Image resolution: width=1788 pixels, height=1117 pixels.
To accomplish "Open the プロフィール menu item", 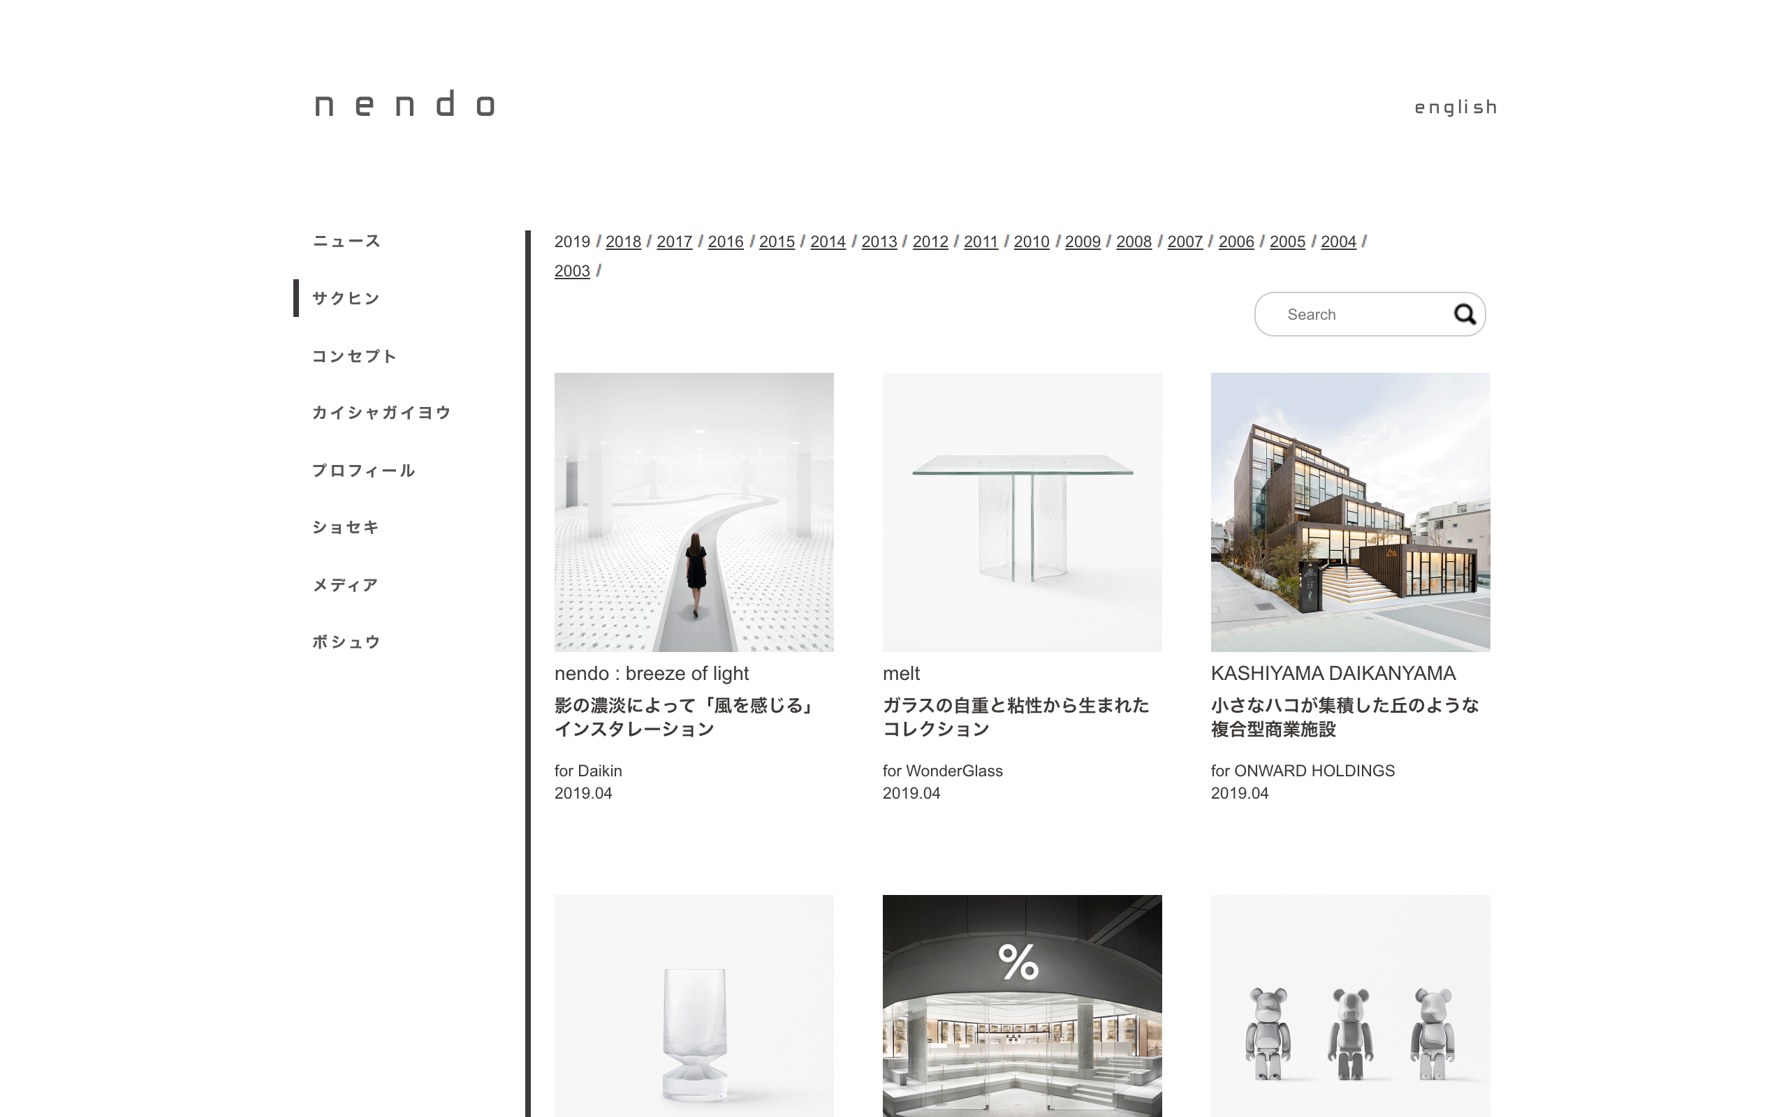I will point(363,471).
